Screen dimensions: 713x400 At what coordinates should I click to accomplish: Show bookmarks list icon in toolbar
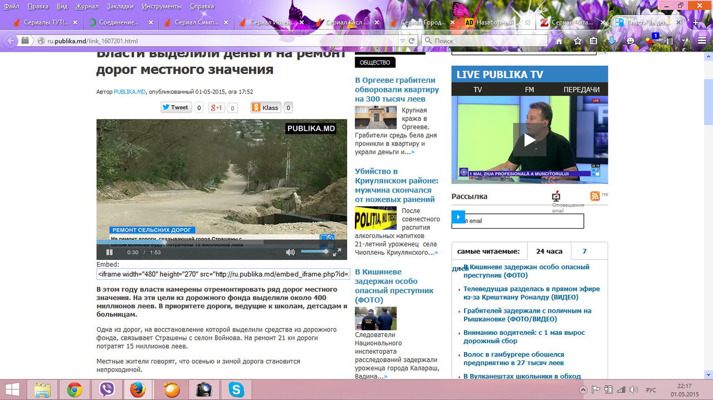click(594, 41)
